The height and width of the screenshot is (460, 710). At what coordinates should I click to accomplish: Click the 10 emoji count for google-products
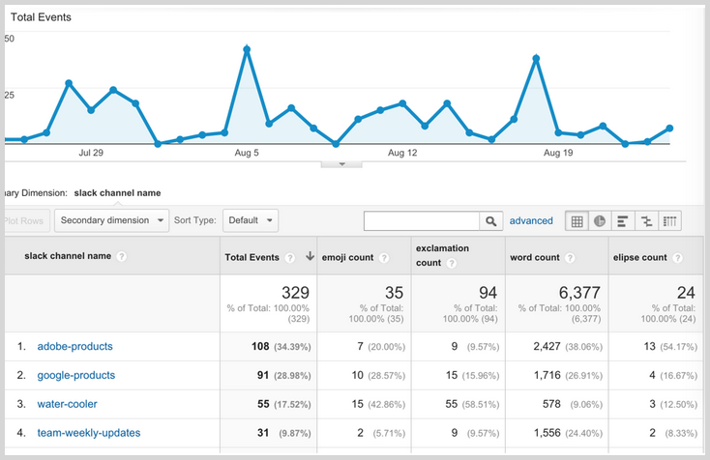click(x=358, y=375)
